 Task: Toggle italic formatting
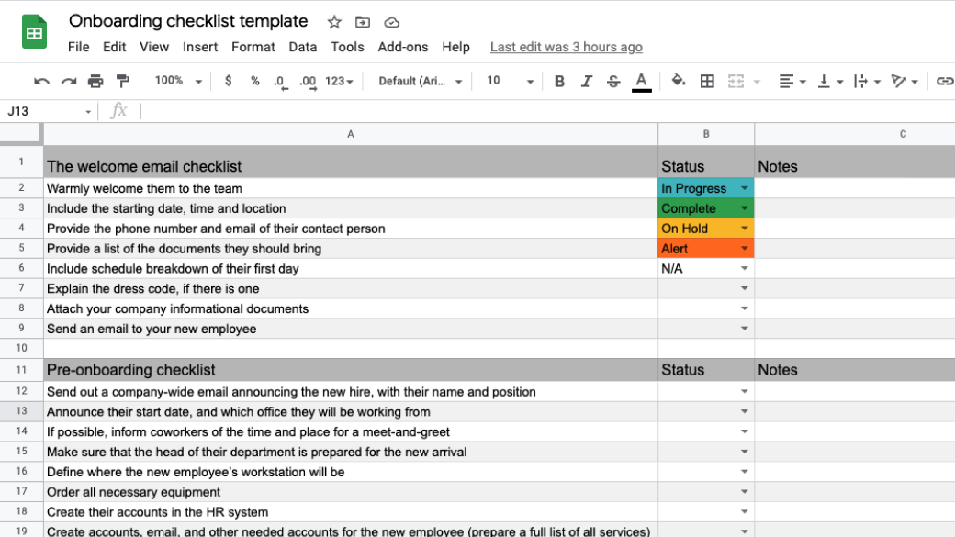(x=587, y=81)
